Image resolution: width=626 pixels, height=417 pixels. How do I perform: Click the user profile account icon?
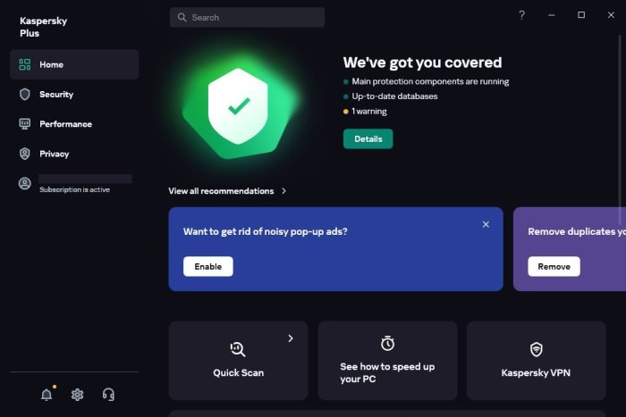25,183
